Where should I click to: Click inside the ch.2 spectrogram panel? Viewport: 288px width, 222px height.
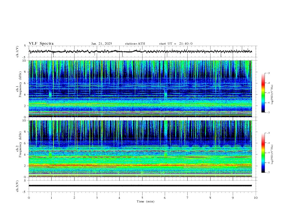140,149
